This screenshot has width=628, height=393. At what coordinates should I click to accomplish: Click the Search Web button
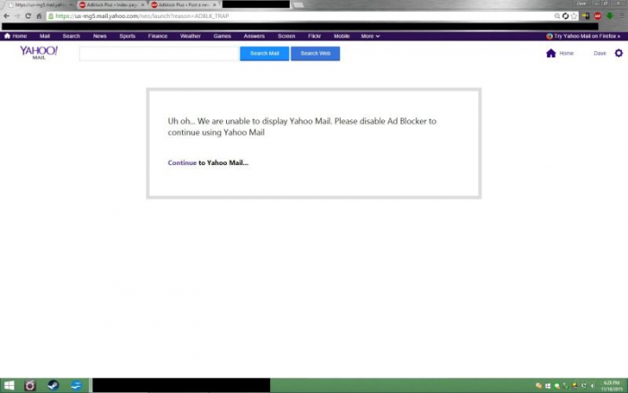point(315,53)
